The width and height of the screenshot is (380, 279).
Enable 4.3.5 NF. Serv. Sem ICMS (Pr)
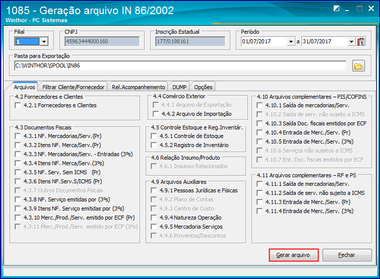(18, 172)
